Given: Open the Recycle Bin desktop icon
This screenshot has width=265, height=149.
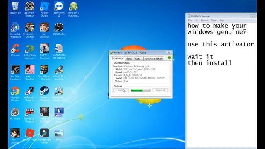Looking at the screenshot, I should (15, 7).
